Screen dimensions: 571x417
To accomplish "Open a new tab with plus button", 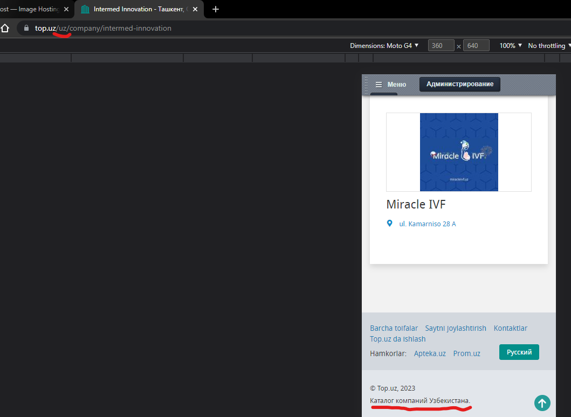I will point(216,9).
